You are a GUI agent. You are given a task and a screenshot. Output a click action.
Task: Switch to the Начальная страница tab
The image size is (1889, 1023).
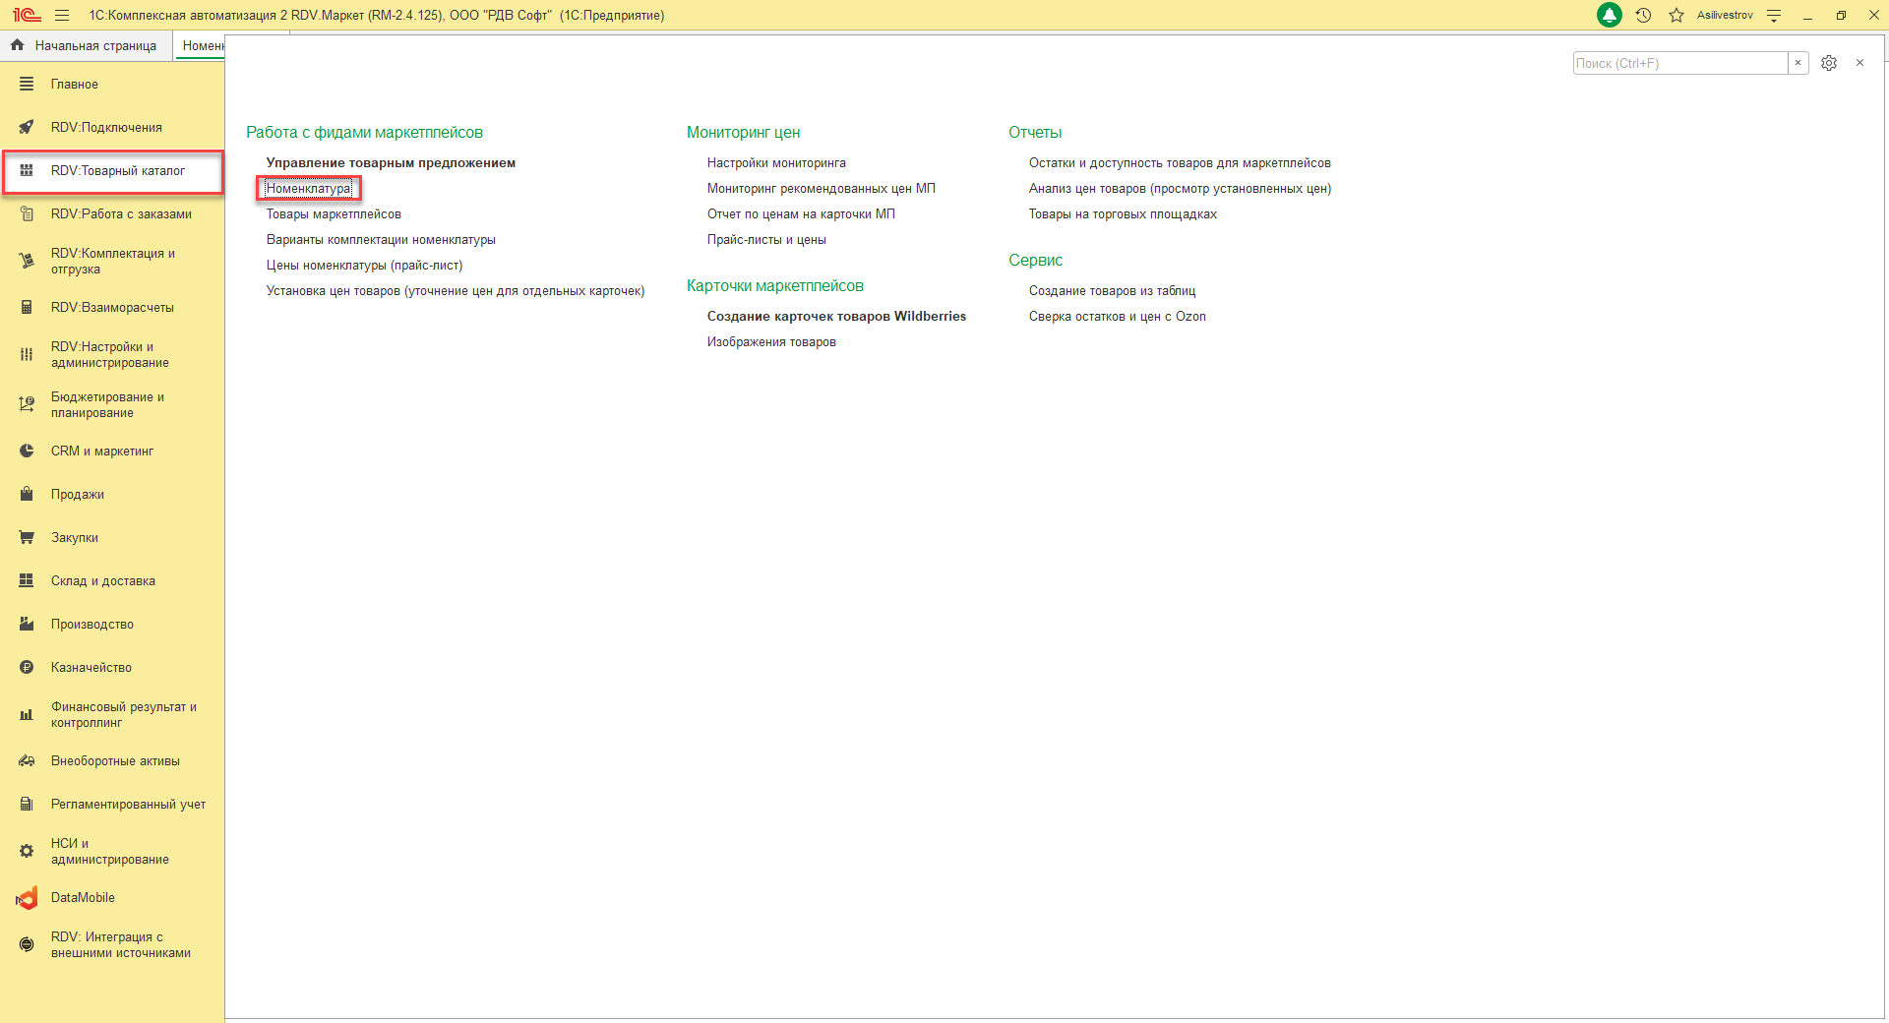tap(86, 45)
